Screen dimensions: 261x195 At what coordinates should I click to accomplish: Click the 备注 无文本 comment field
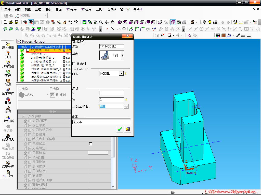click(101, 122)
